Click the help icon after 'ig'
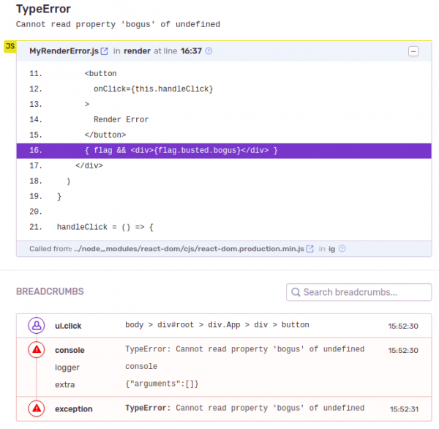 click(x=342, y=249)
